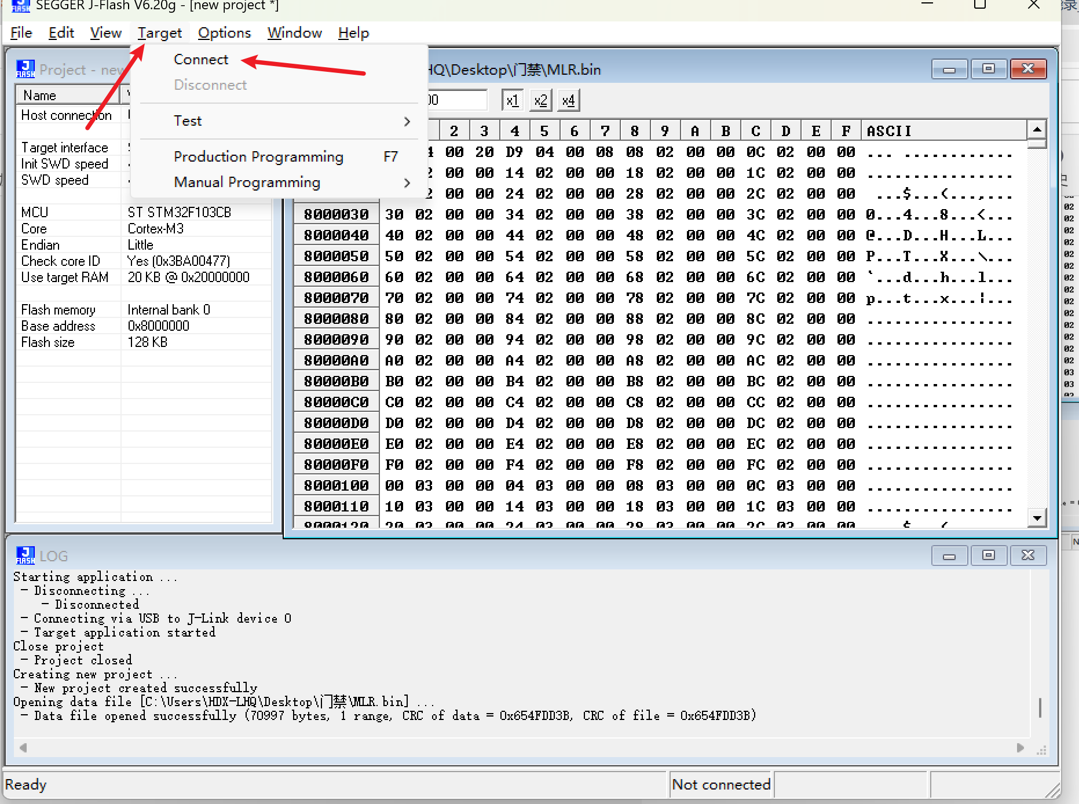This screenshot has width=1079, height=804.
Task: Select address row 8000080
Action: 336,319
